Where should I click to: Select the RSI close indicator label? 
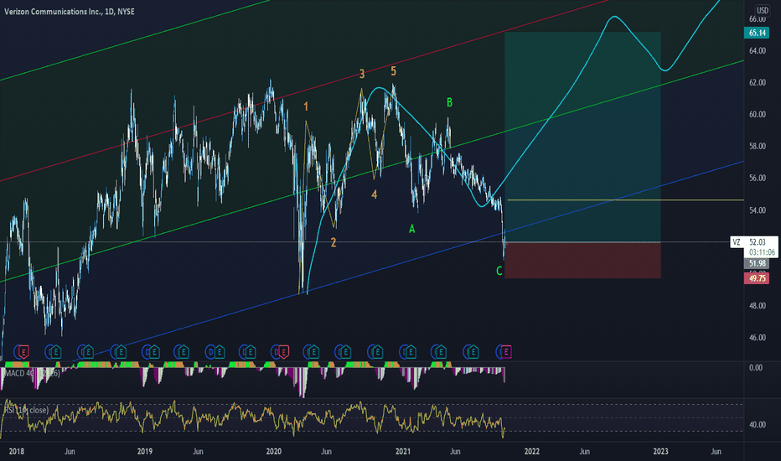(27, 410)
